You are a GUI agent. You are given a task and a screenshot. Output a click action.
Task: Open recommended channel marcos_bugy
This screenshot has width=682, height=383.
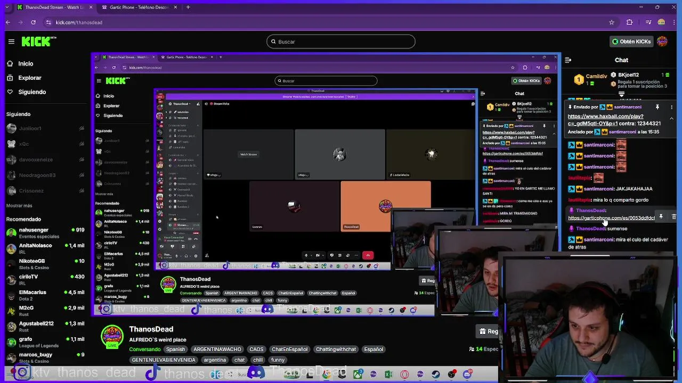(x=45, y=357)
